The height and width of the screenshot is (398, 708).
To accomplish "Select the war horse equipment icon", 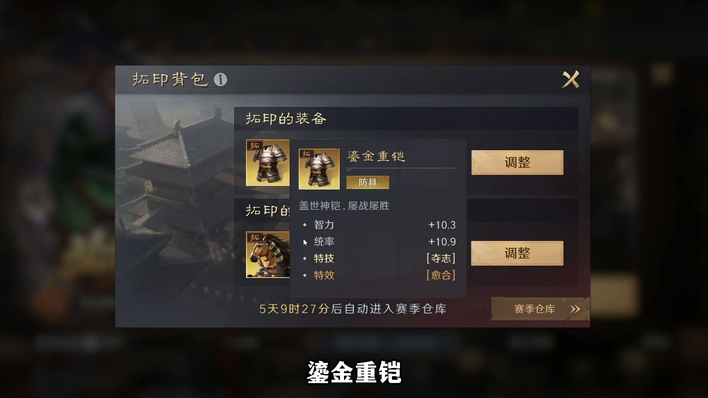I will click(268, 255).
